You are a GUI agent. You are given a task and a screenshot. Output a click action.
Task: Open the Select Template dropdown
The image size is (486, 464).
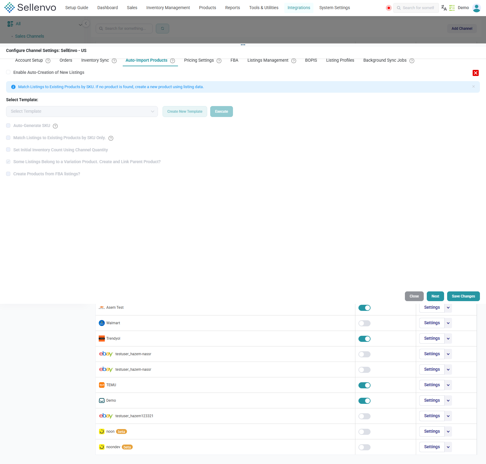click(82, 112)
